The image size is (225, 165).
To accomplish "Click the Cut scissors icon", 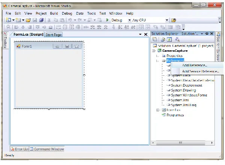I will pos(49,20).
